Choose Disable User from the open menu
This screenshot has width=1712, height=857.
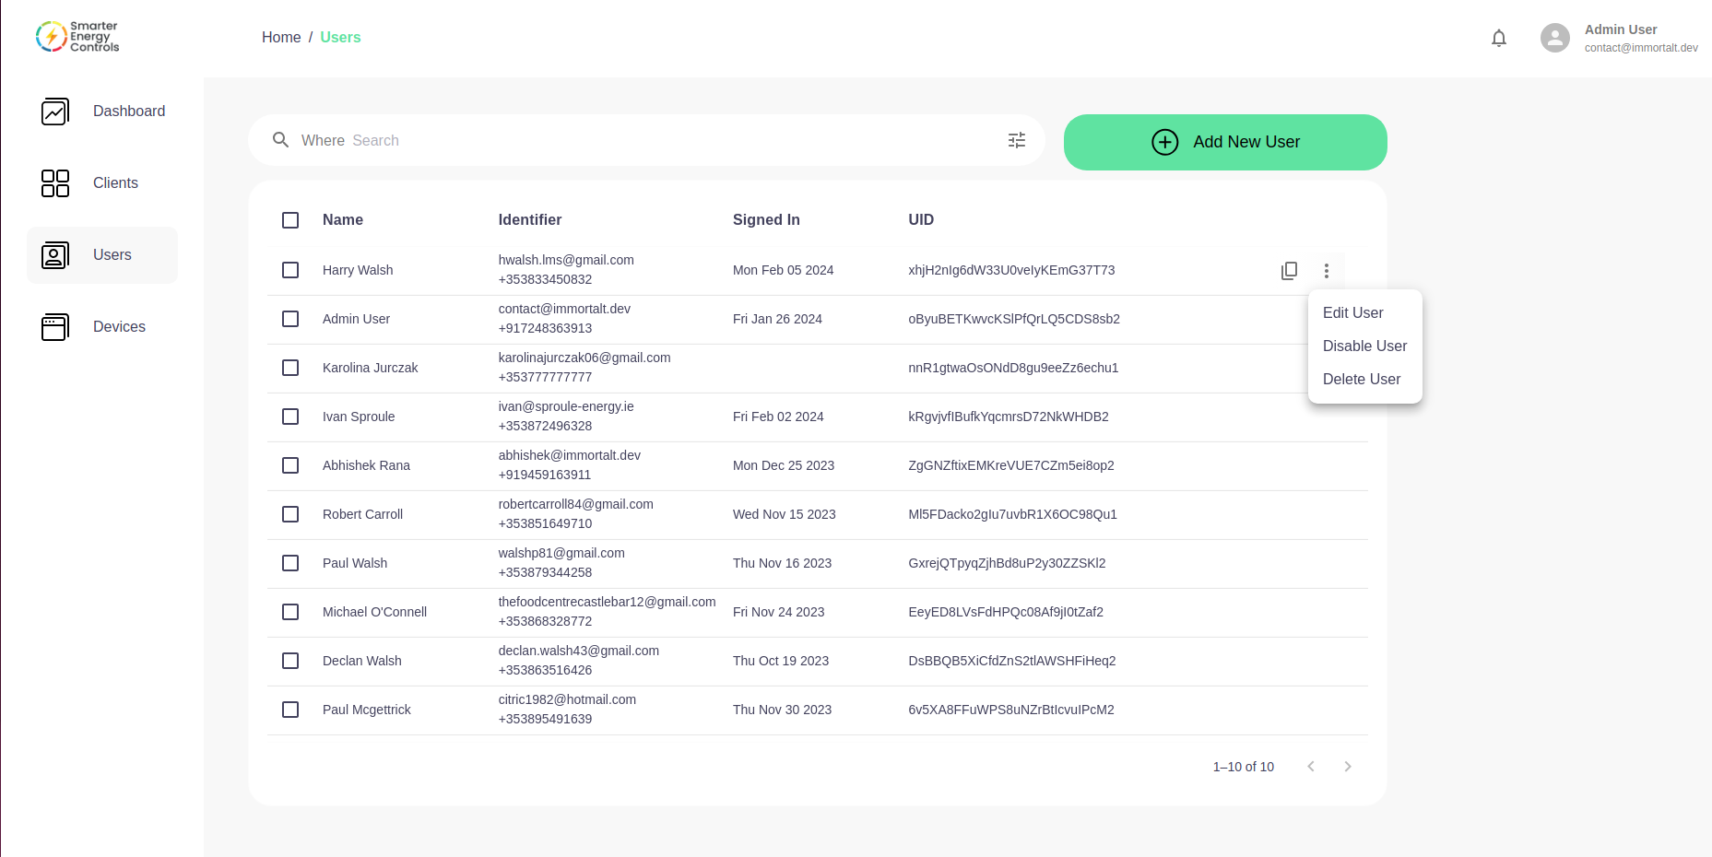(1364, 346)
